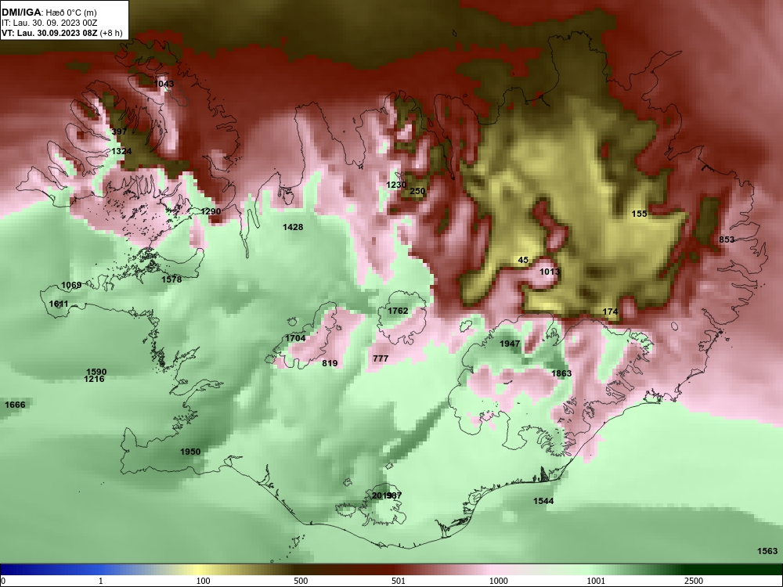Click the map value 45
Image resolution: width=783 pixels, height=587 pixels.
point(523,260)
